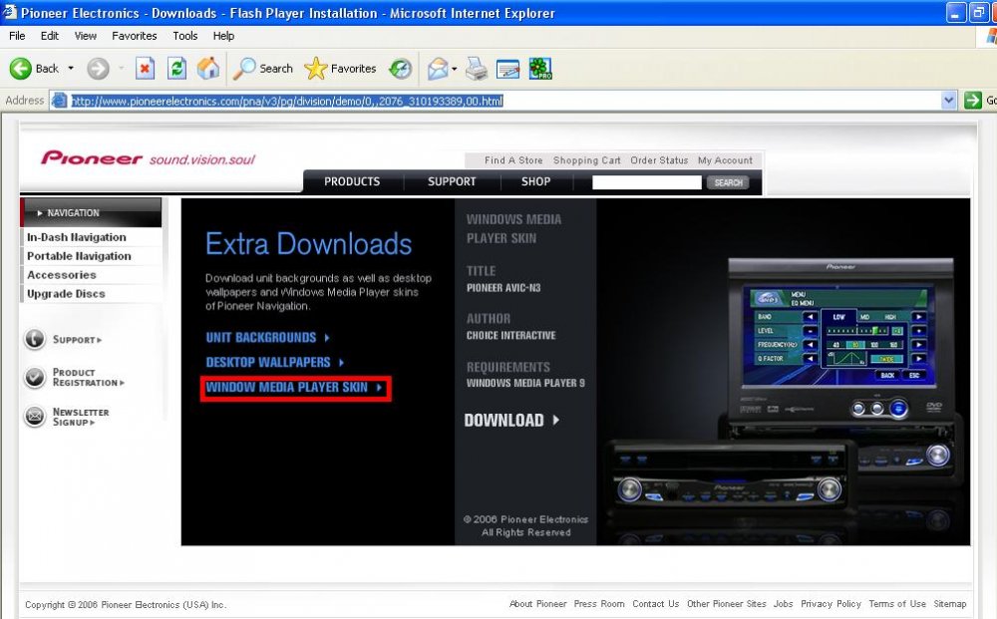Viewport: 997px width, 619px height.
Task: Open the Address bar dropdown arrow
Action: [949, 101]
